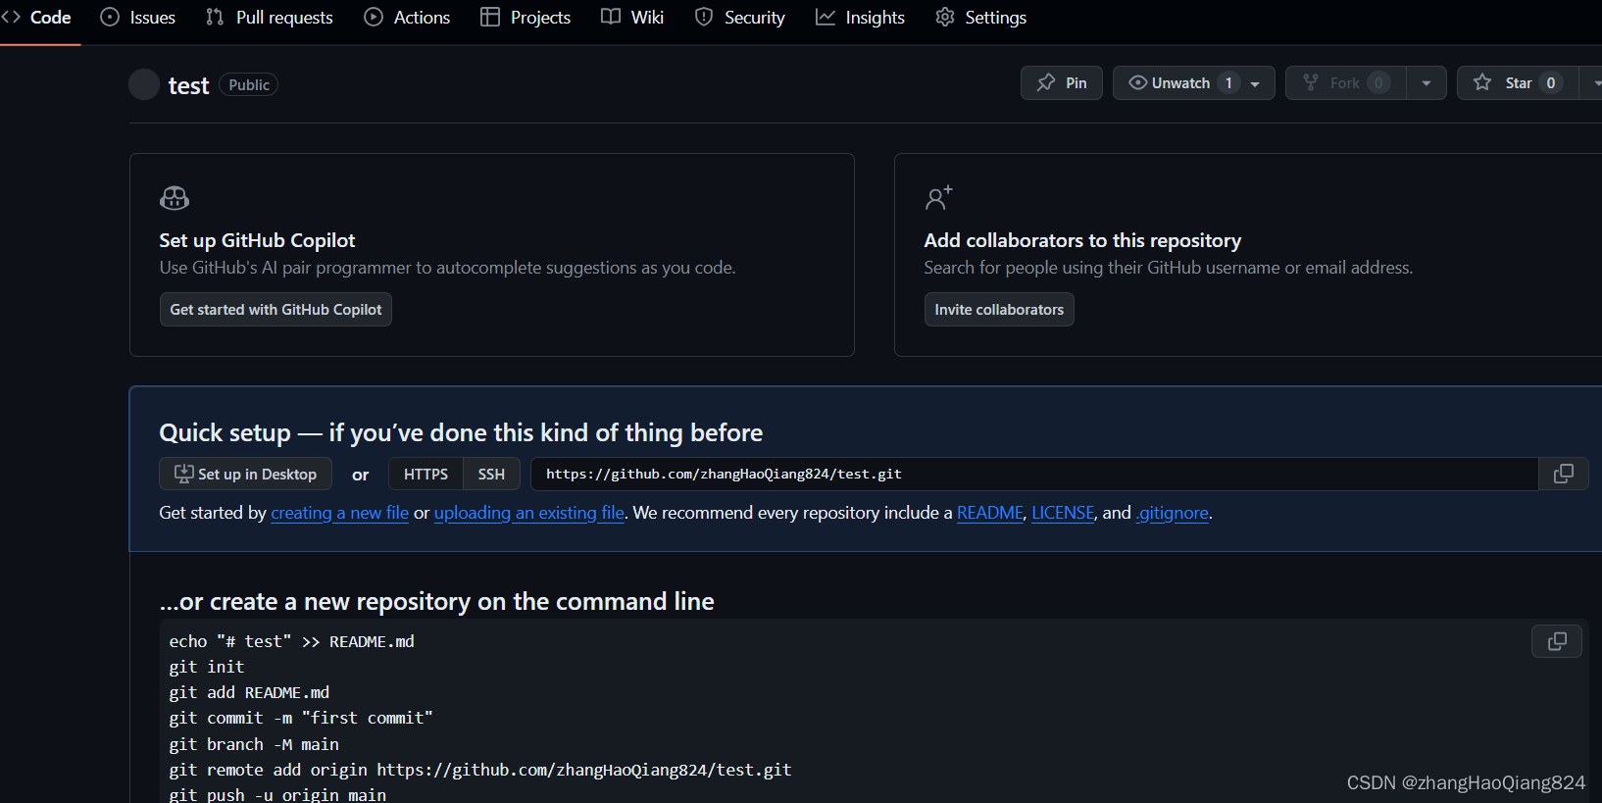Open the uploading an existing file link
This screenshot has width=1602, height=803.
coord(529,513)
